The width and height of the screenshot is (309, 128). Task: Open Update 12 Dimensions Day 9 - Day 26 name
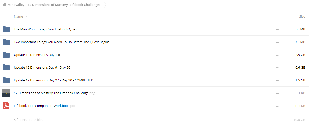42,67
